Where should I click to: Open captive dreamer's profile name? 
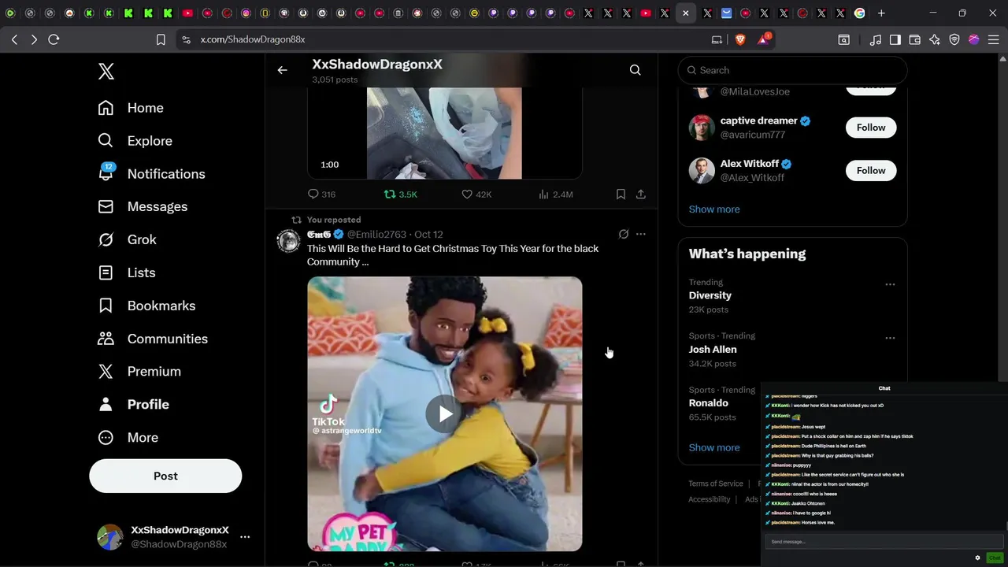[x=758, y=120]
